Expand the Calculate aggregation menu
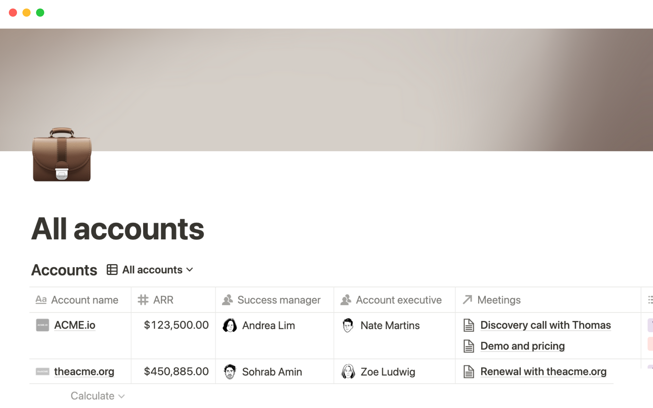The image size is (653, 408). [96, 396]
